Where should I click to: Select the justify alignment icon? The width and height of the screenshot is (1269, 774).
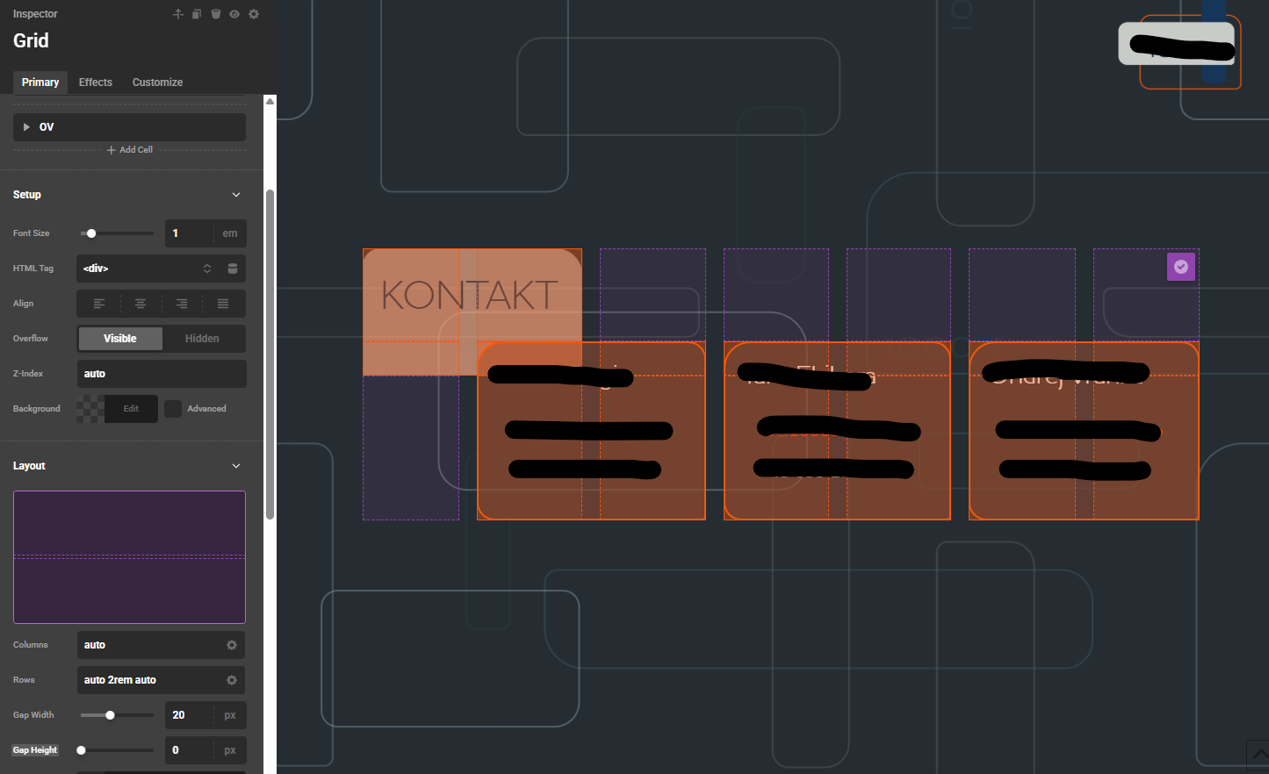[x=223, y=304]
